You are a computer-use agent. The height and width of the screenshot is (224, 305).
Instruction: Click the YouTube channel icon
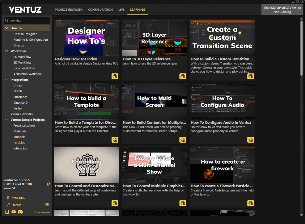click(14, 212)
